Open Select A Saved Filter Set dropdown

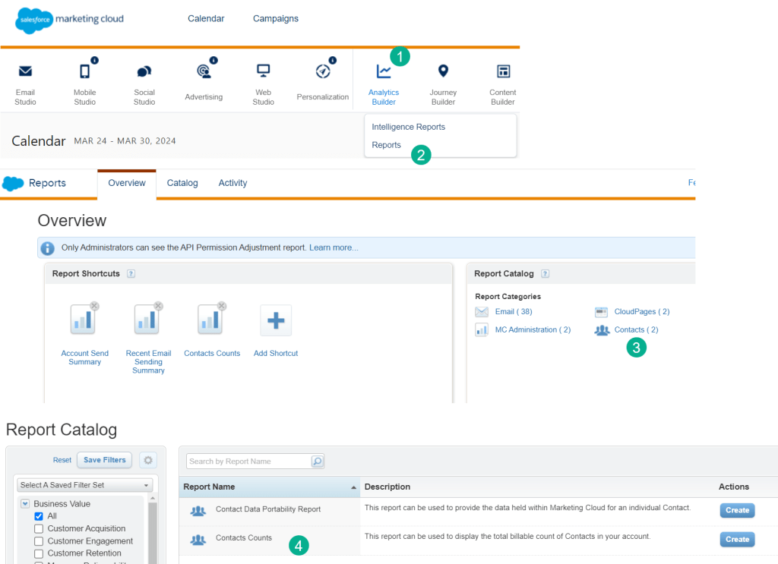click(x=84, y=485)
